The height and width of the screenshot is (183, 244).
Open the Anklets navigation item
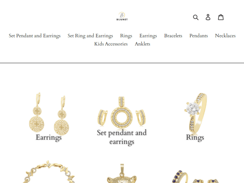[142, 44]
